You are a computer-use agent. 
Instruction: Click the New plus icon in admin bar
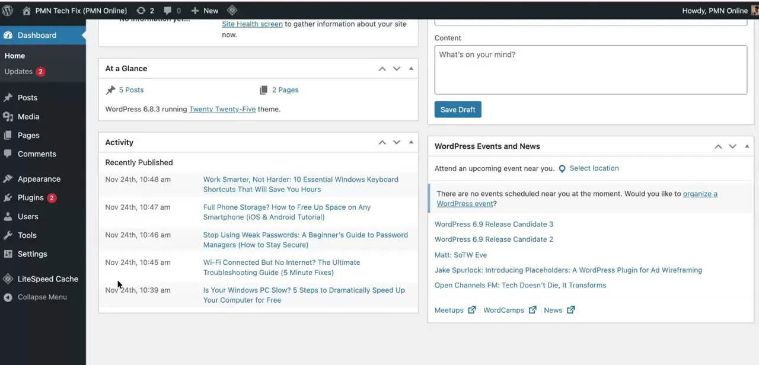pyautogui.click(x=194, y=11)
